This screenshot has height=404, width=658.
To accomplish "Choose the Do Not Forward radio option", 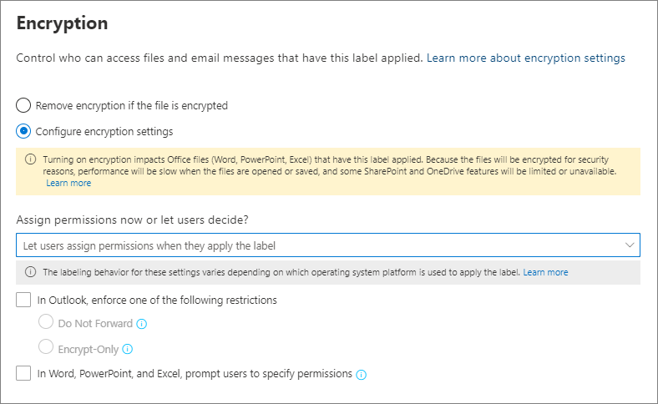I will [46, 321].
